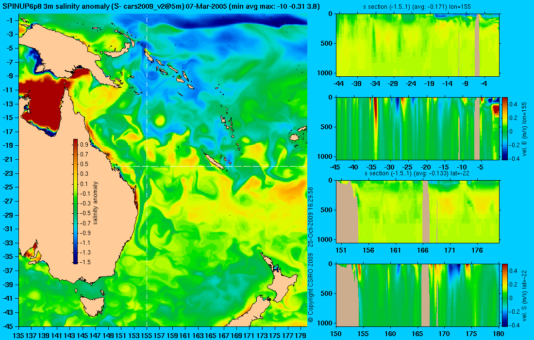Click the "-45" label on the main map's latitude axis

pos(9,326)
